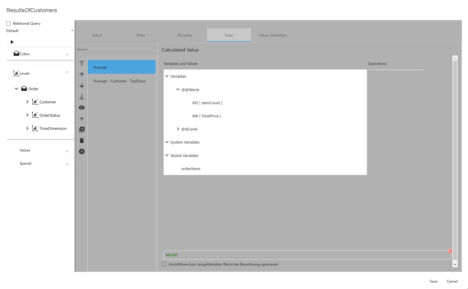The width and height of the screenshot is (468, 289).
Task: Run the query with the play button
Action: pos(12,42)
